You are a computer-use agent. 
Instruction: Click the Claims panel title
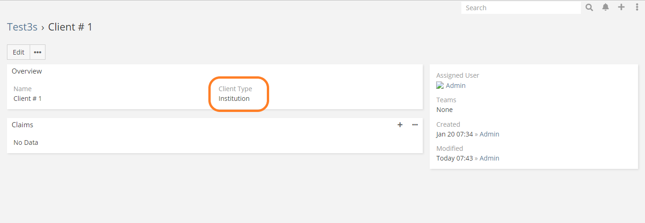[x=22, y=125]
